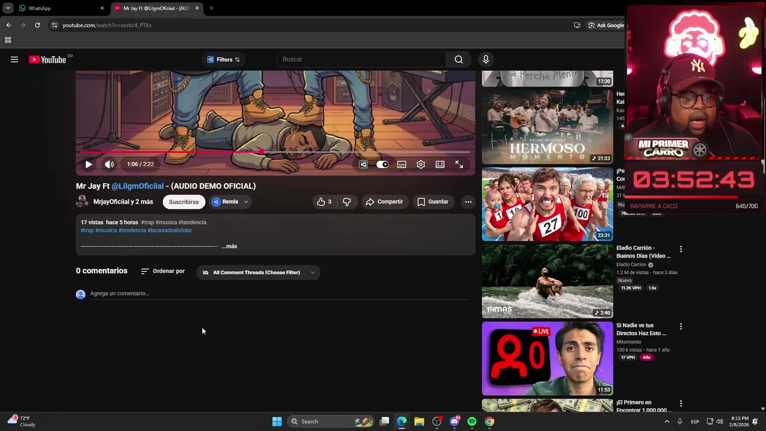
Task: Seek on the red video progress bar
Action: (x=275, y=152)
